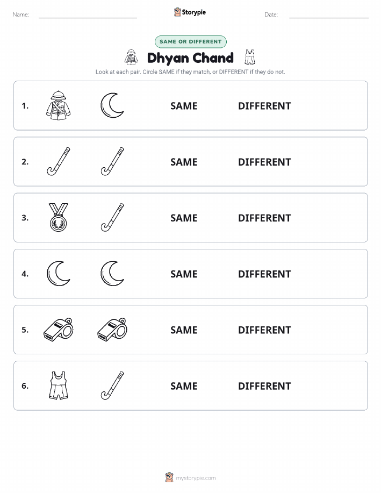This screenshot has height=493, width=381.
Task: Click the left hockey stick in row 2
Action: pos(59,161)
